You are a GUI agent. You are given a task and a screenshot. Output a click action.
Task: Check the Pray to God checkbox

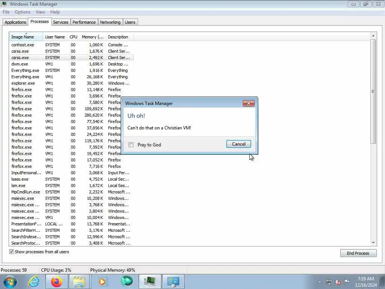click(x=131, y=145)
